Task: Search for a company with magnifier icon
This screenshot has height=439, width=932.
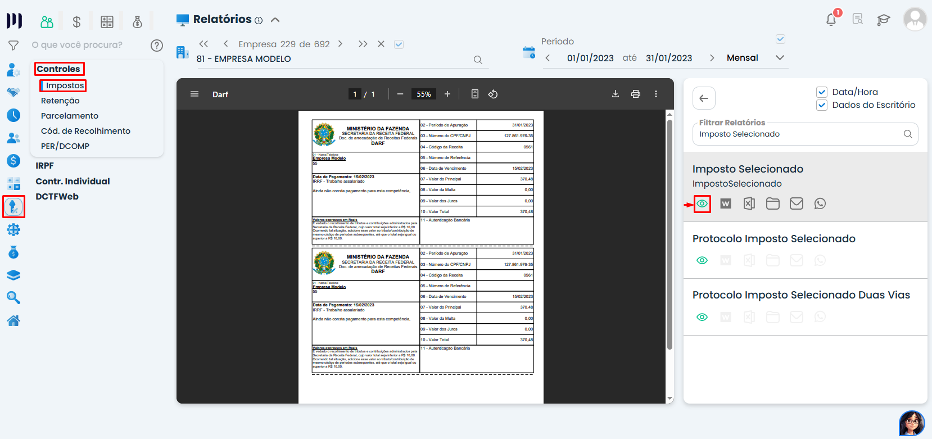Action: coord(478,60)
